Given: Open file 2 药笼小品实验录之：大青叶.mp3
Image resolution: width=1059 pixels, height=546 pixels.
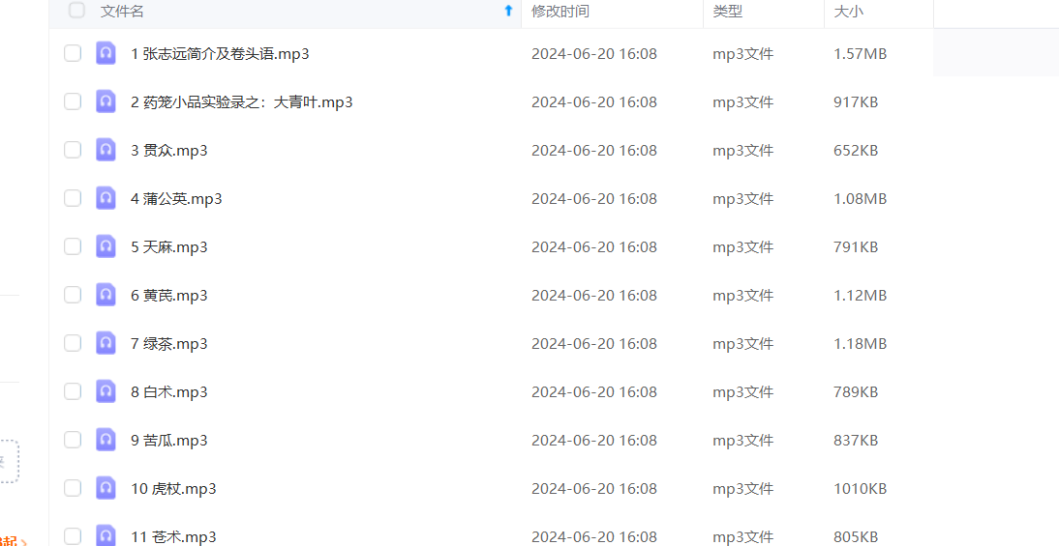Looking at the screenshot, I should (x=242, y=101).
